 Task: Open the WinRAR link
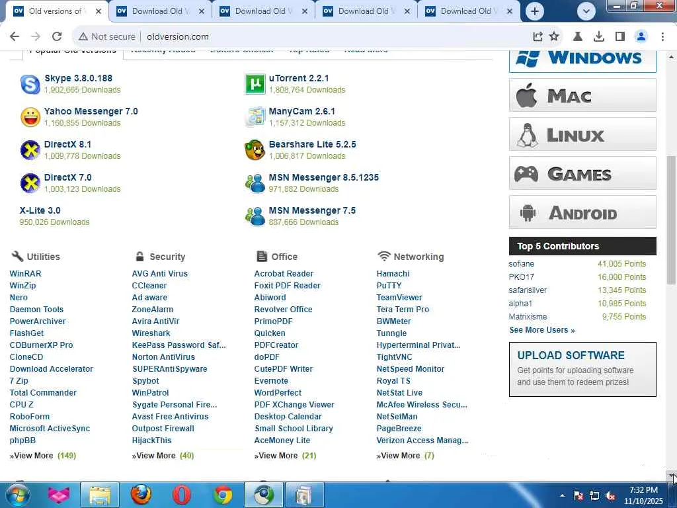tap(26, 274)
